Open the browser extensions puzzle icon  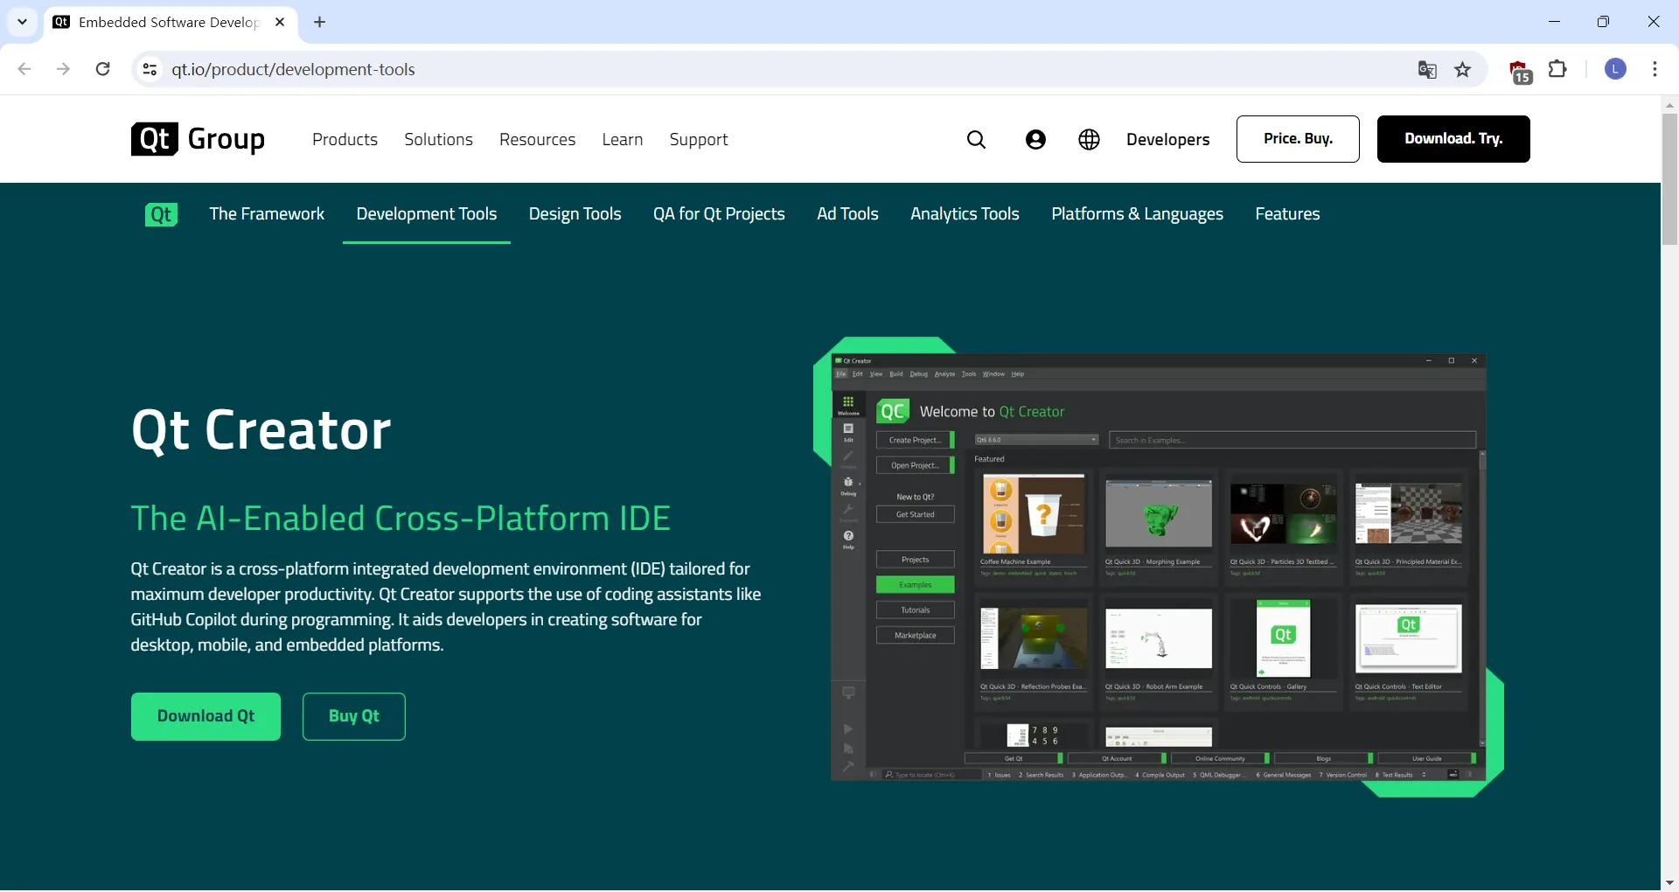[x=1557, y=69]
